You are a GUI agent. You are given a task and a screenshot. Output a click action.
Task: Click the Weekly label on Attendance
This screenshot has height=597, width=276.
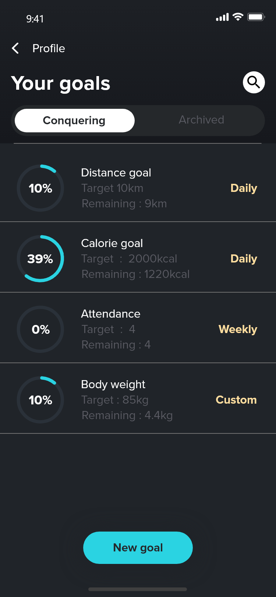238,329
